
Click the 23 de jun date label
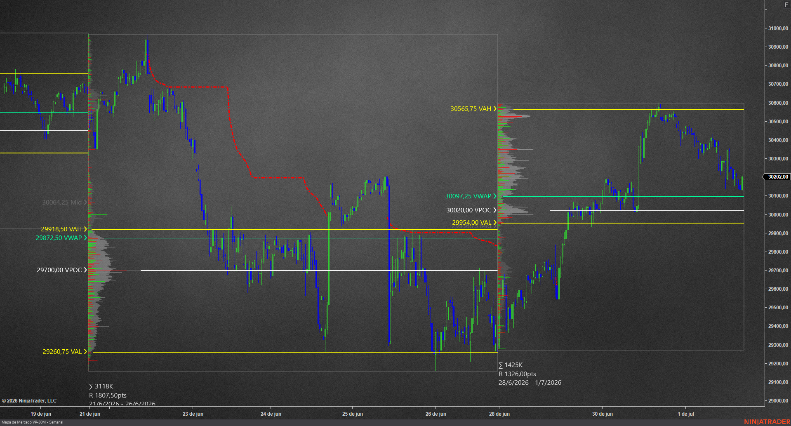pyautogui.click(x=193, y=414)
